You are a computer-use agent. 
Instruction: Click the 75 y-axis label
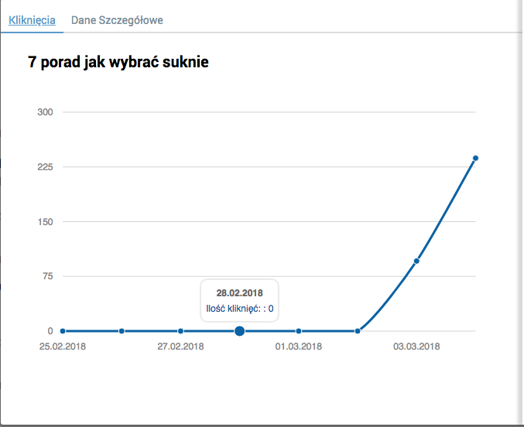coord(48,276)
